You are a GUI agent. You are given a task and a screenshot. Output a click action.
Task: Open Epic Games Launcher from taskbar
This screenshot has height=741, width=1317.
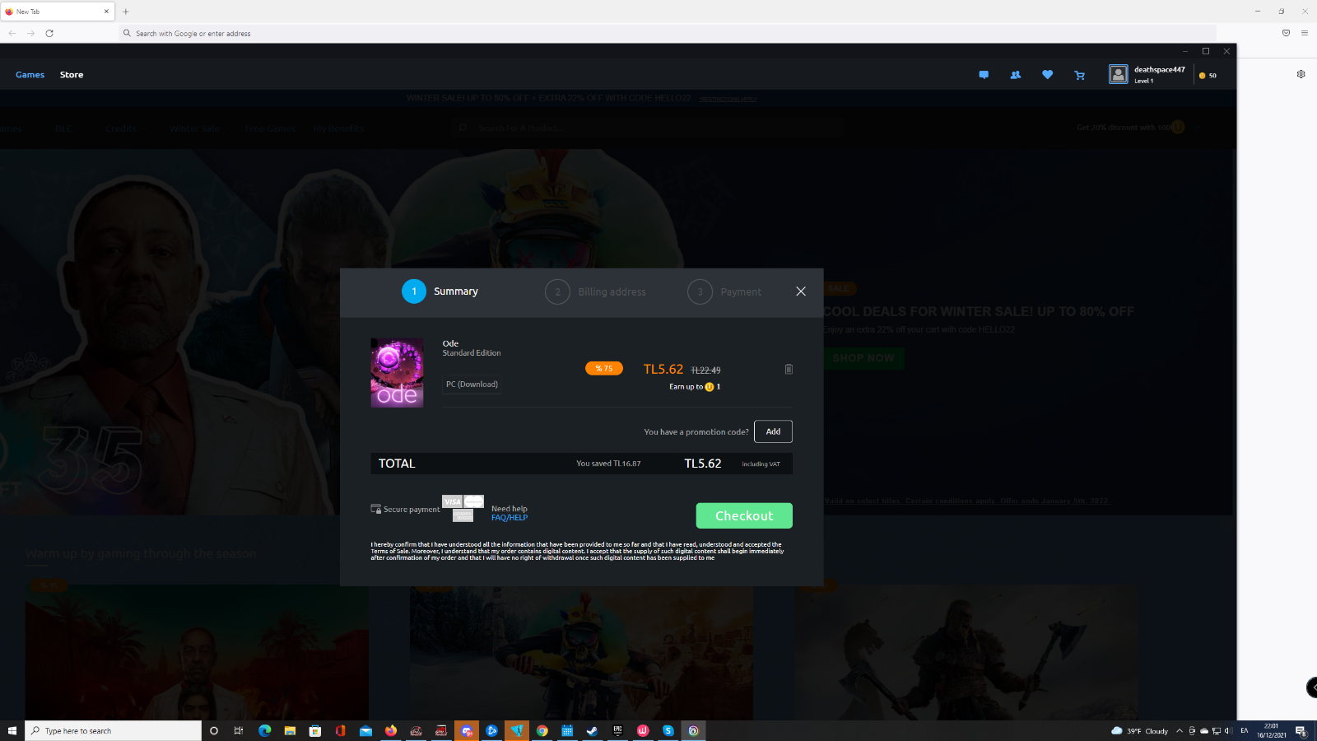[x=617, y=730]
